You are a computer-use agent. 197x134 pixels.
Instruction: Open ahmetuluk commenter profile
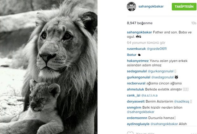pos(135,90)
